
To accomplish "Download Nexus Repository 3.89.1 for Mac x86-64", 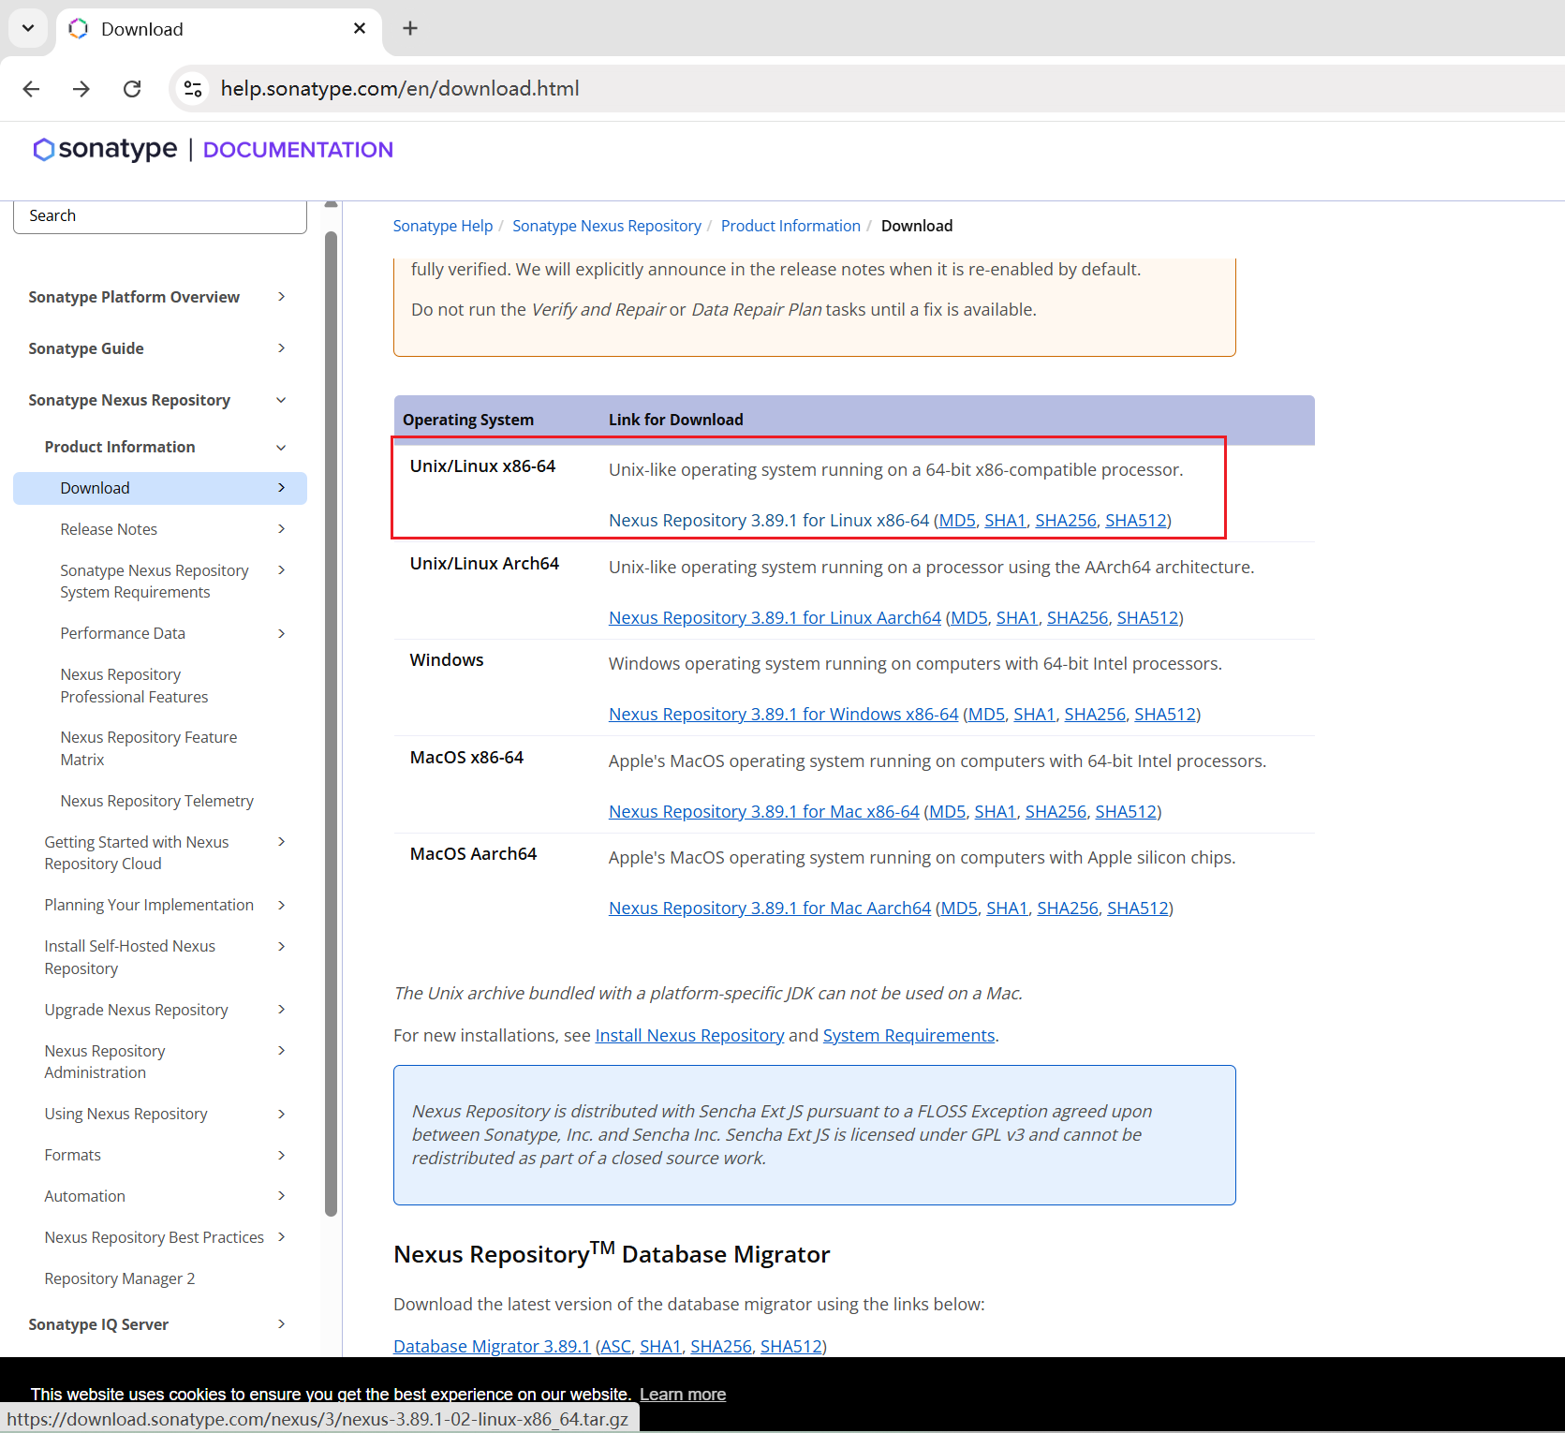I will coord(763,812).
